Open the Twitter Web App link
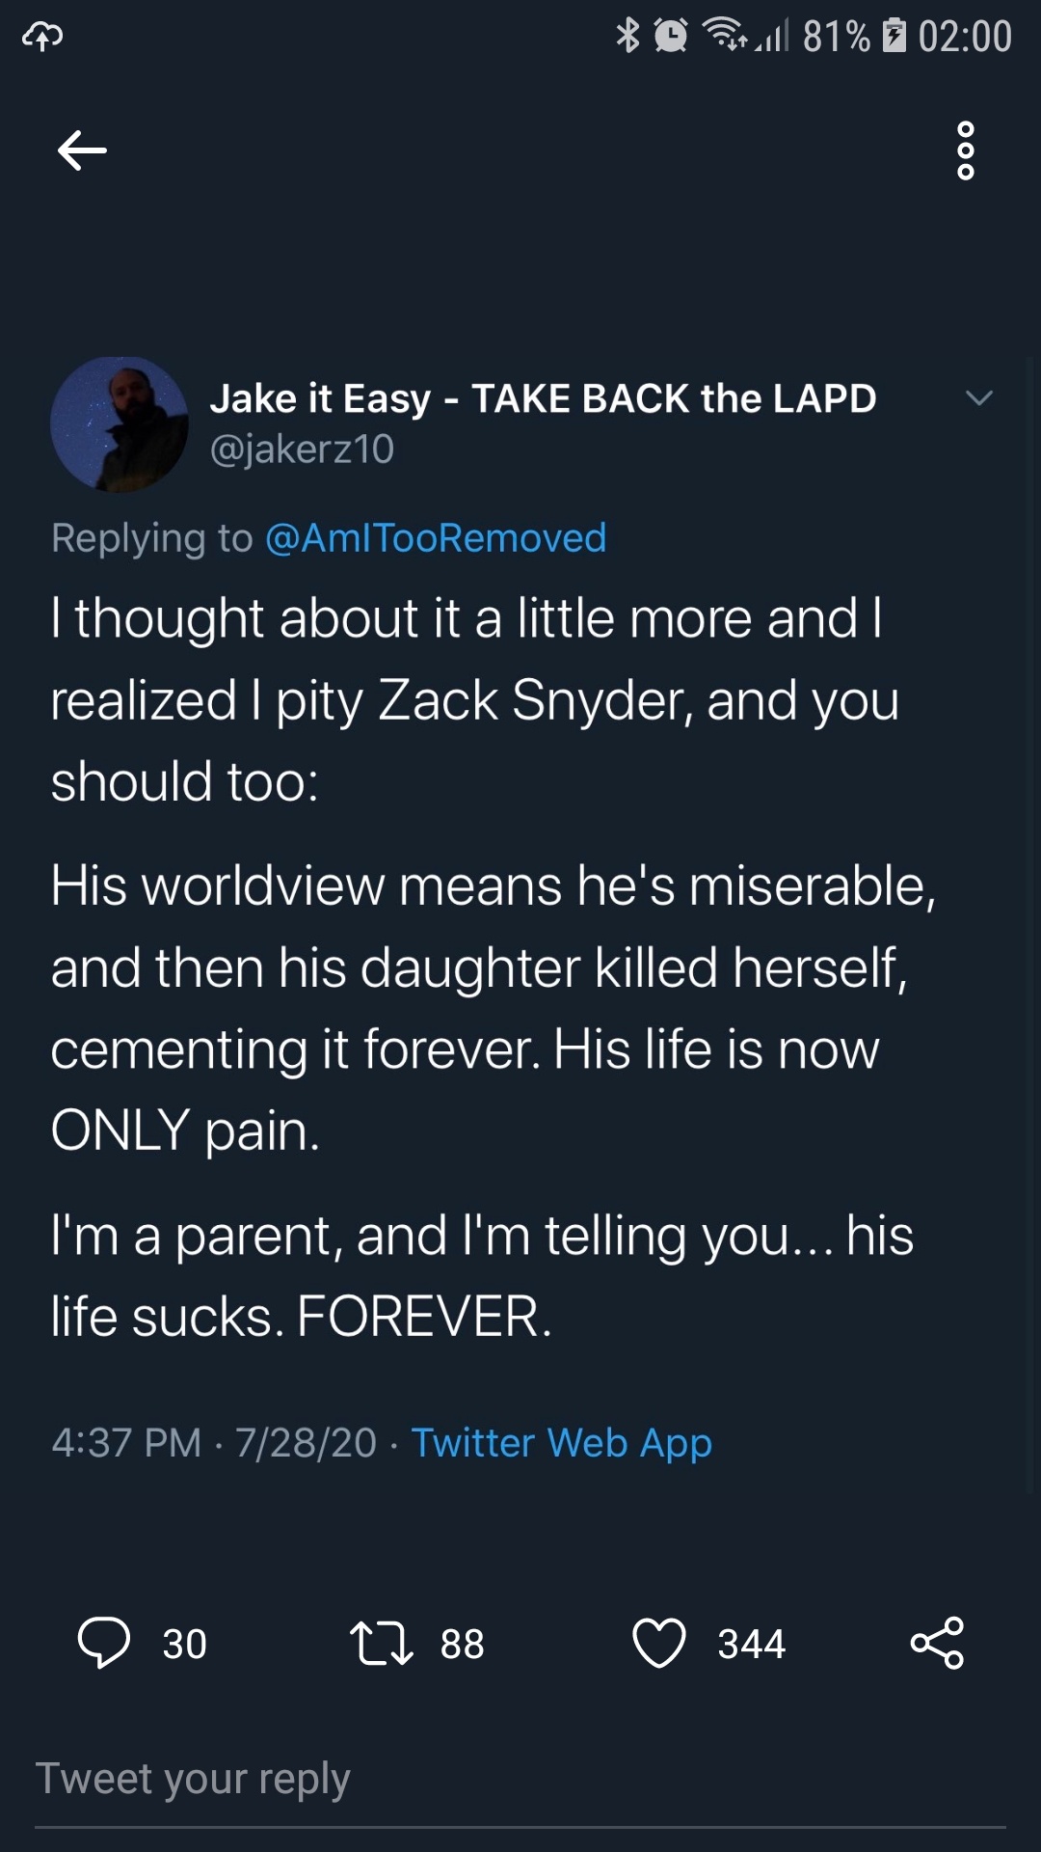Image resolution: width=1041 pixels, height=1852 pixels. point(562,1443)
